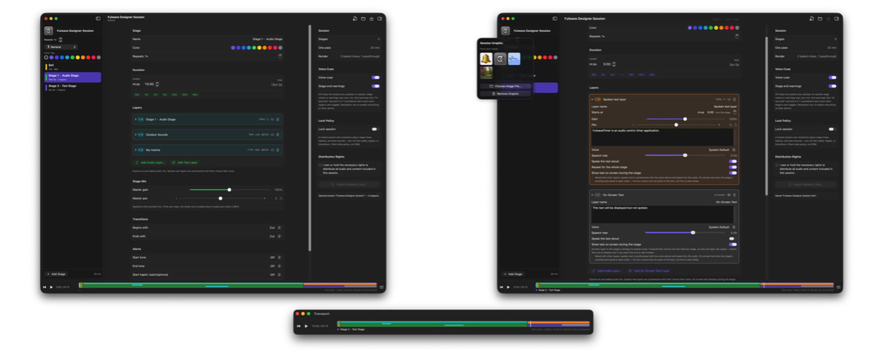Open Begins with transition dropdown
The image size is (887, 352).
[x=275, y=228]
